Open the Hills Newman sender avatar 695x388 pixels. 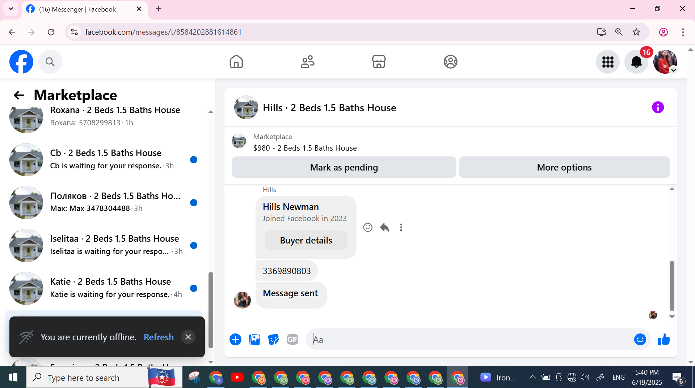click(x=242, y=300)
